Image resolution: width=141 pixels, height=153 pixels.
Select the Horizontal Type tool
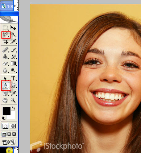pos(13,78)
